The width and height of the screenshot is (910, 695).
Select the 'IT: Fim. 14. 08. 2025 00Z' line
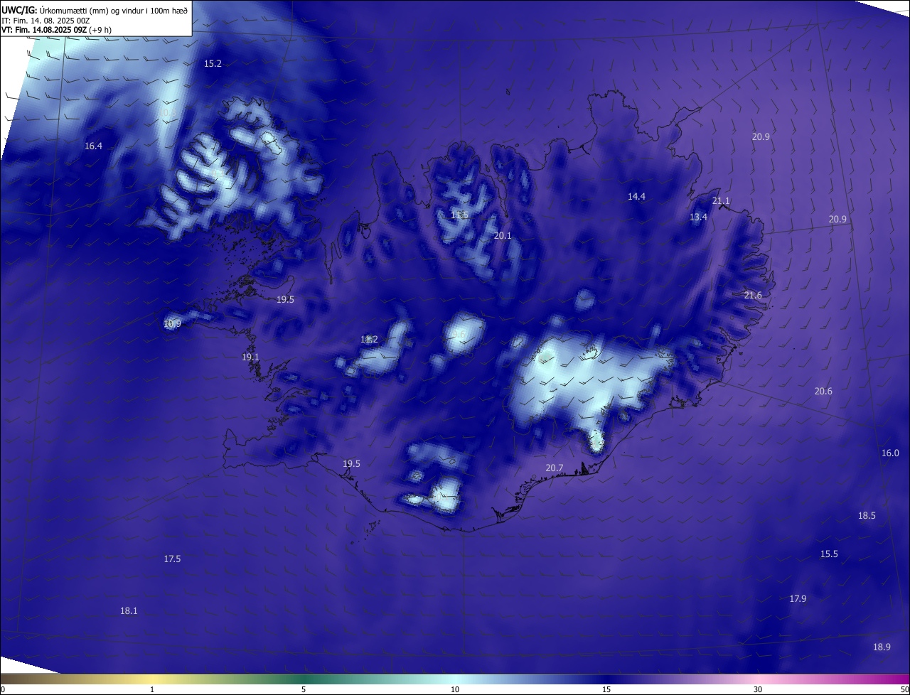click(x=45, y=20)
